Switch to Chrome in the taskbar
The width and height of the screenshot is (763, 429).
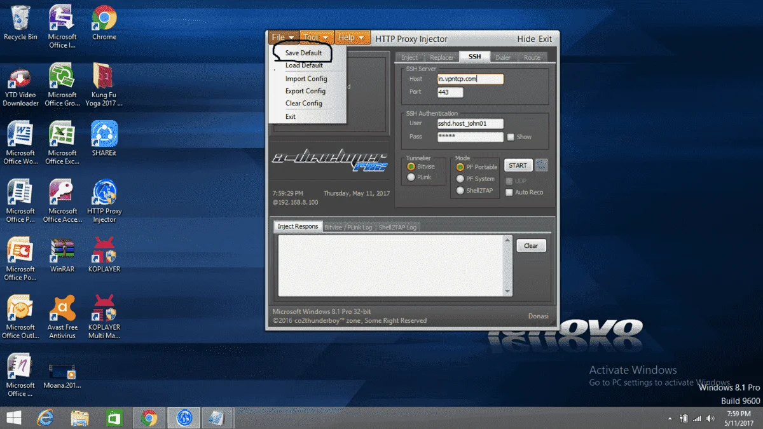[x=149, y=418]
